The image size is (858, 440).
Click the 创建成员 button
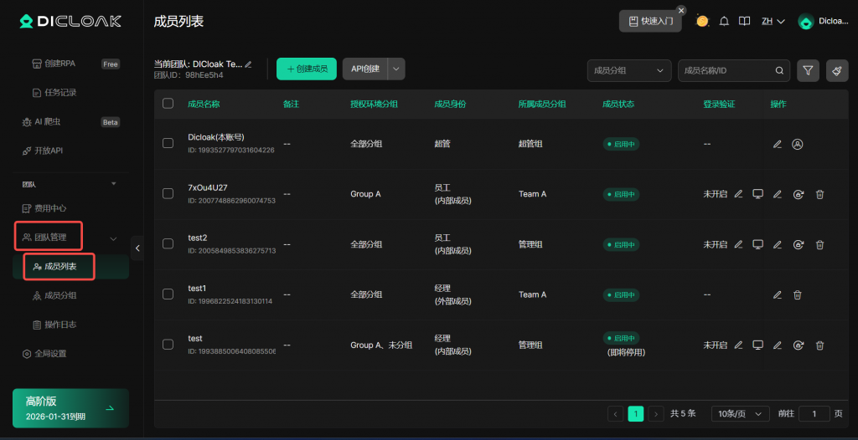[307, 69]
